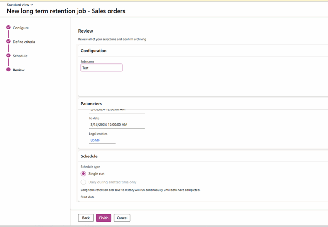The width and height of the screenshot is (328, 227).
Task: Click the To date field
Action: click(x=117, y=125)
